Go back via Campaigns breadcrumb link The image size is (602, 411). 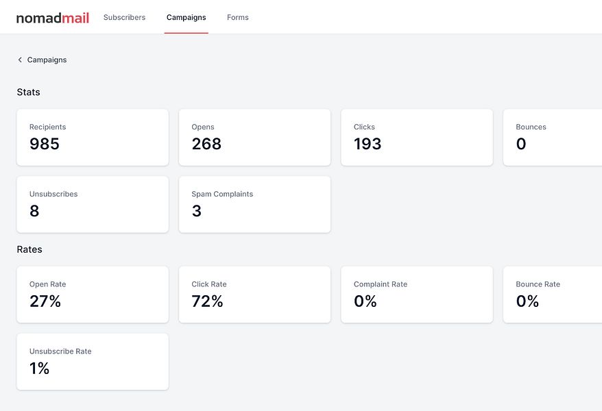coord(47,60)
